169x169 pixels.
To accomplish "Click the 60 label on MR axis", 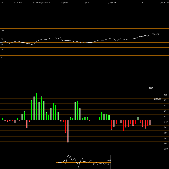I will 165,106.
